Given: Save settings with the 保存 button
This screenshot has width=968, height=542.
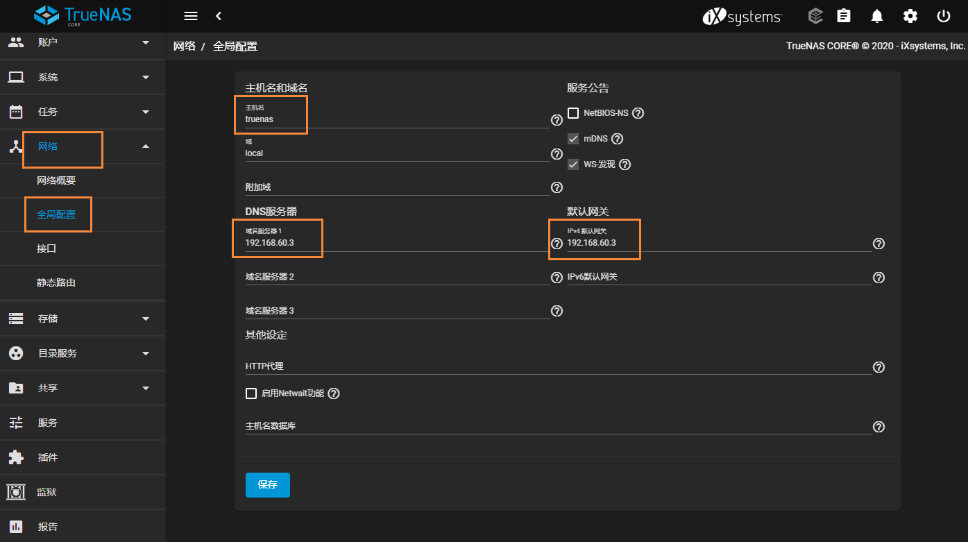Looking at the screenshot, I should tap(268, 485).
